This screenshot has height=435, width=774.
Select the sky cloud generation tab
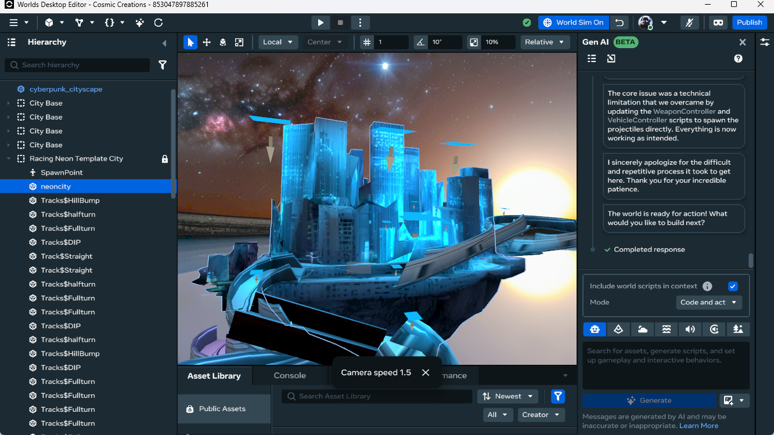642,329
